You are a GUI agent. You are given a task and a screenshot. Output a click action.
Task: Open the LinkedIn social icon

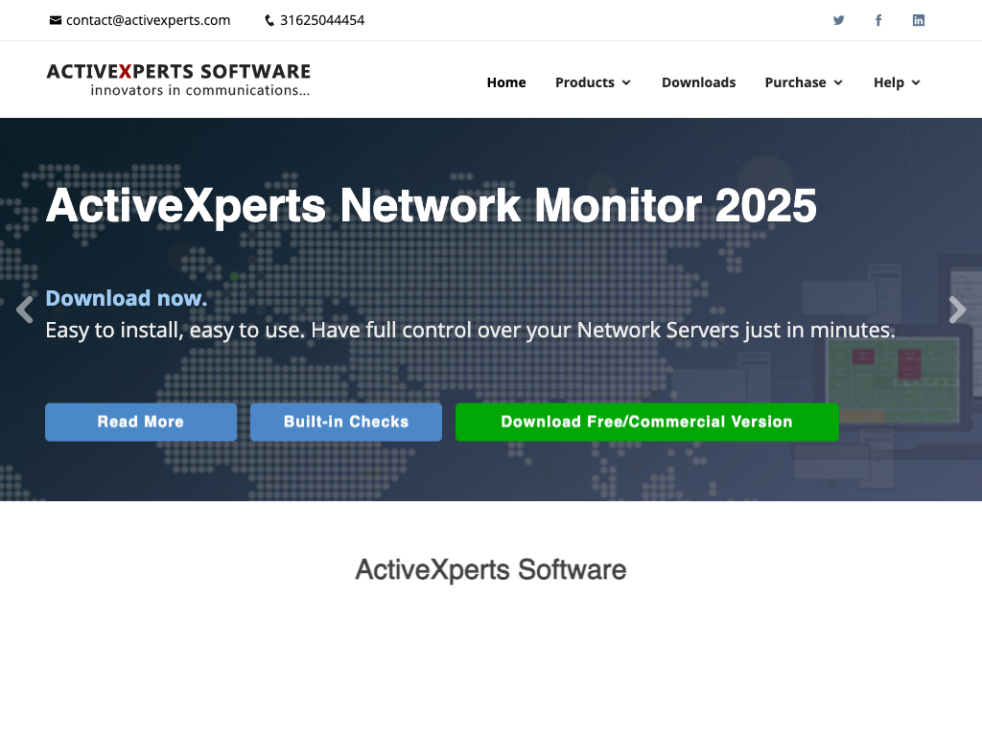coord(919,20)
